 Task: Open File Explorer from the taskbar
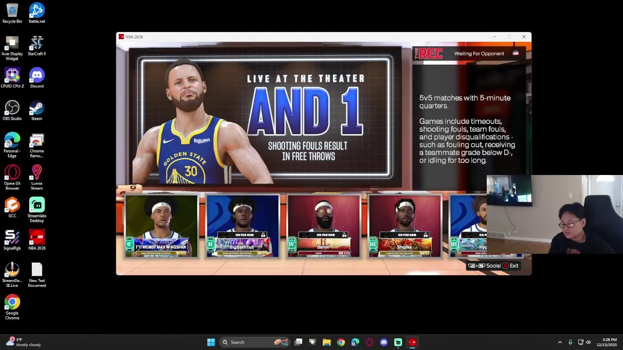pos(327,342)
